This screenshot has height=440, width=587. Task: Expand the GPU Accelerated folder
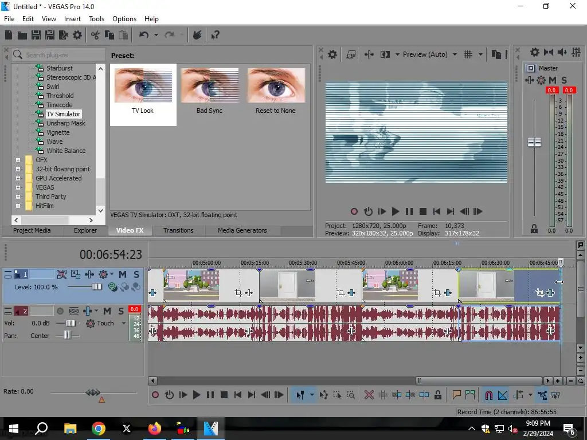(x=18, y=178)
